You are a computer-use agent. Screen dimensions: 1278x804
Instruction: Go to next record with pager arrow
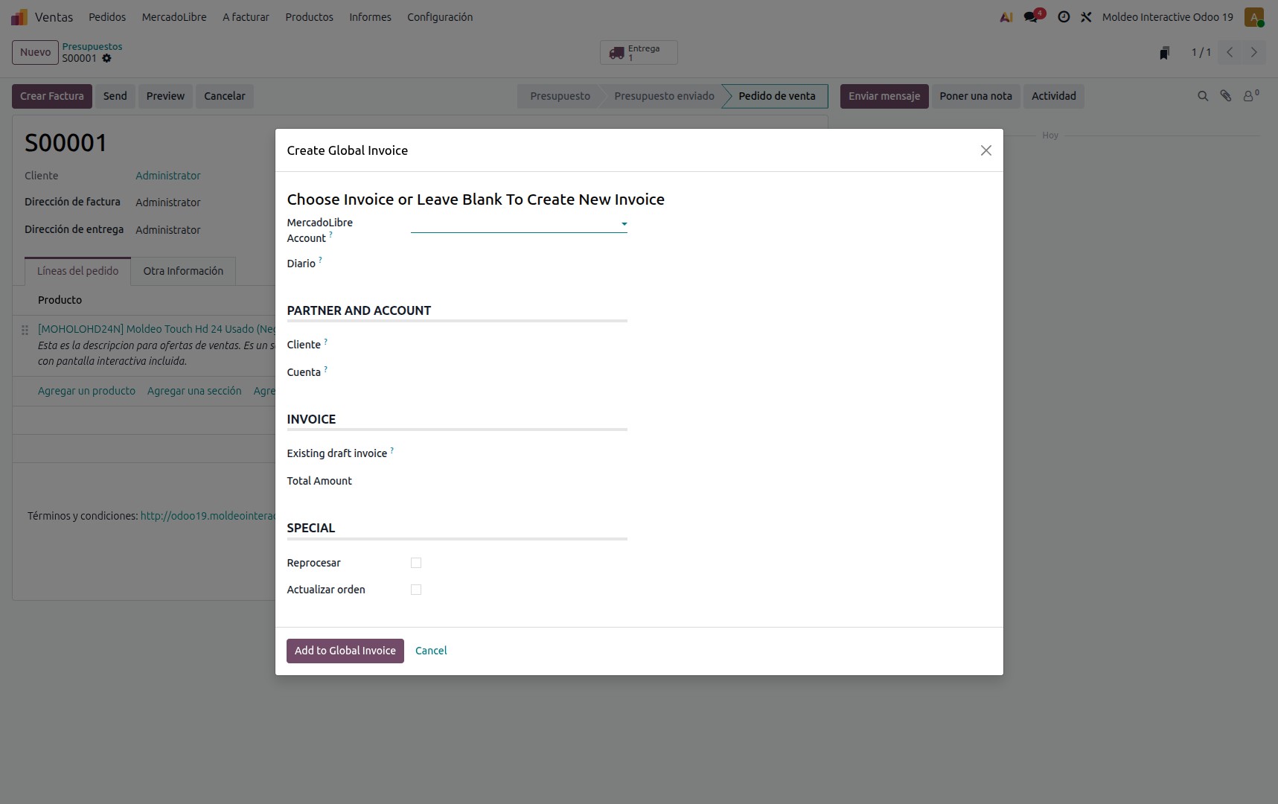point(1253,52)
